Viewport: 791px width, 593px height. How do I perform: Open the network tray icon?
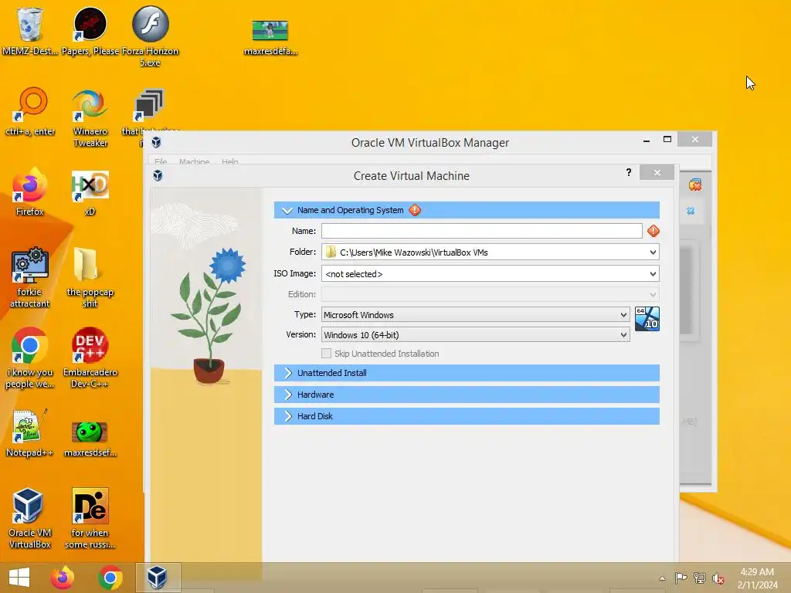(x=700, y=578)
